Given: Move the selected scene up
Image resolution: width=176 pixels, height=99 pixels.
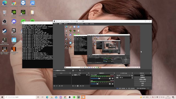Looking at the screenshot, I should (59, 86).
